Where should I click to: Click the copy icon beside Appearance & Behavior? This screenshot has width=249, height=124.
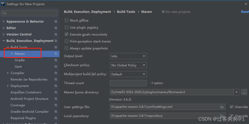[56, 21]
